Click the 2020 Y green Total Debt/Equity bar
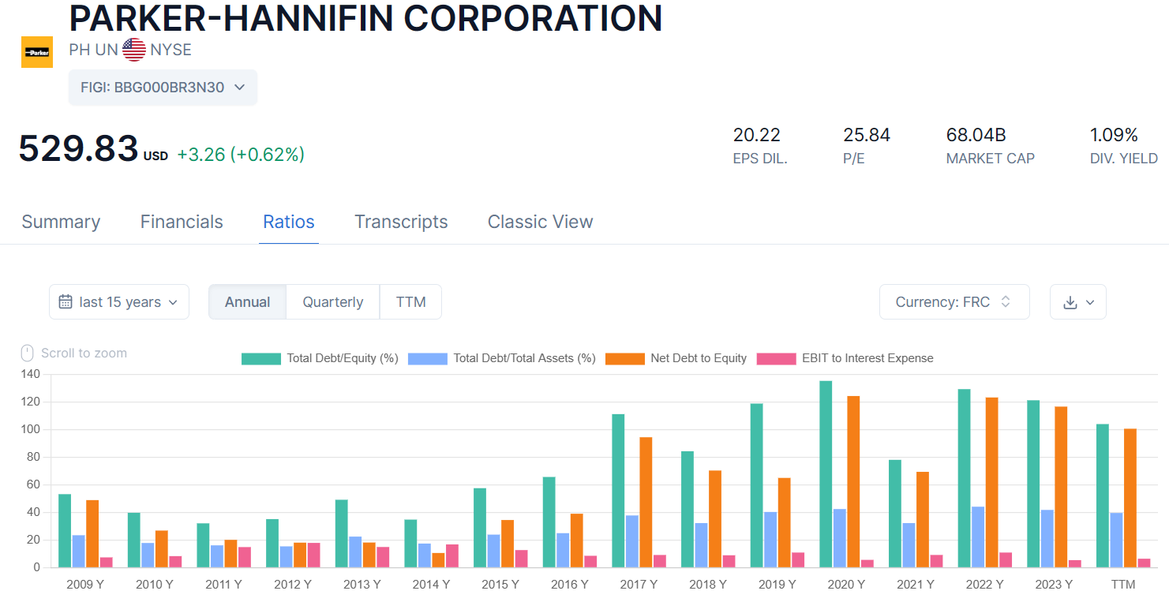This screenshot has height=602, width=1169. pyautogui.click(x=826, y=474)
